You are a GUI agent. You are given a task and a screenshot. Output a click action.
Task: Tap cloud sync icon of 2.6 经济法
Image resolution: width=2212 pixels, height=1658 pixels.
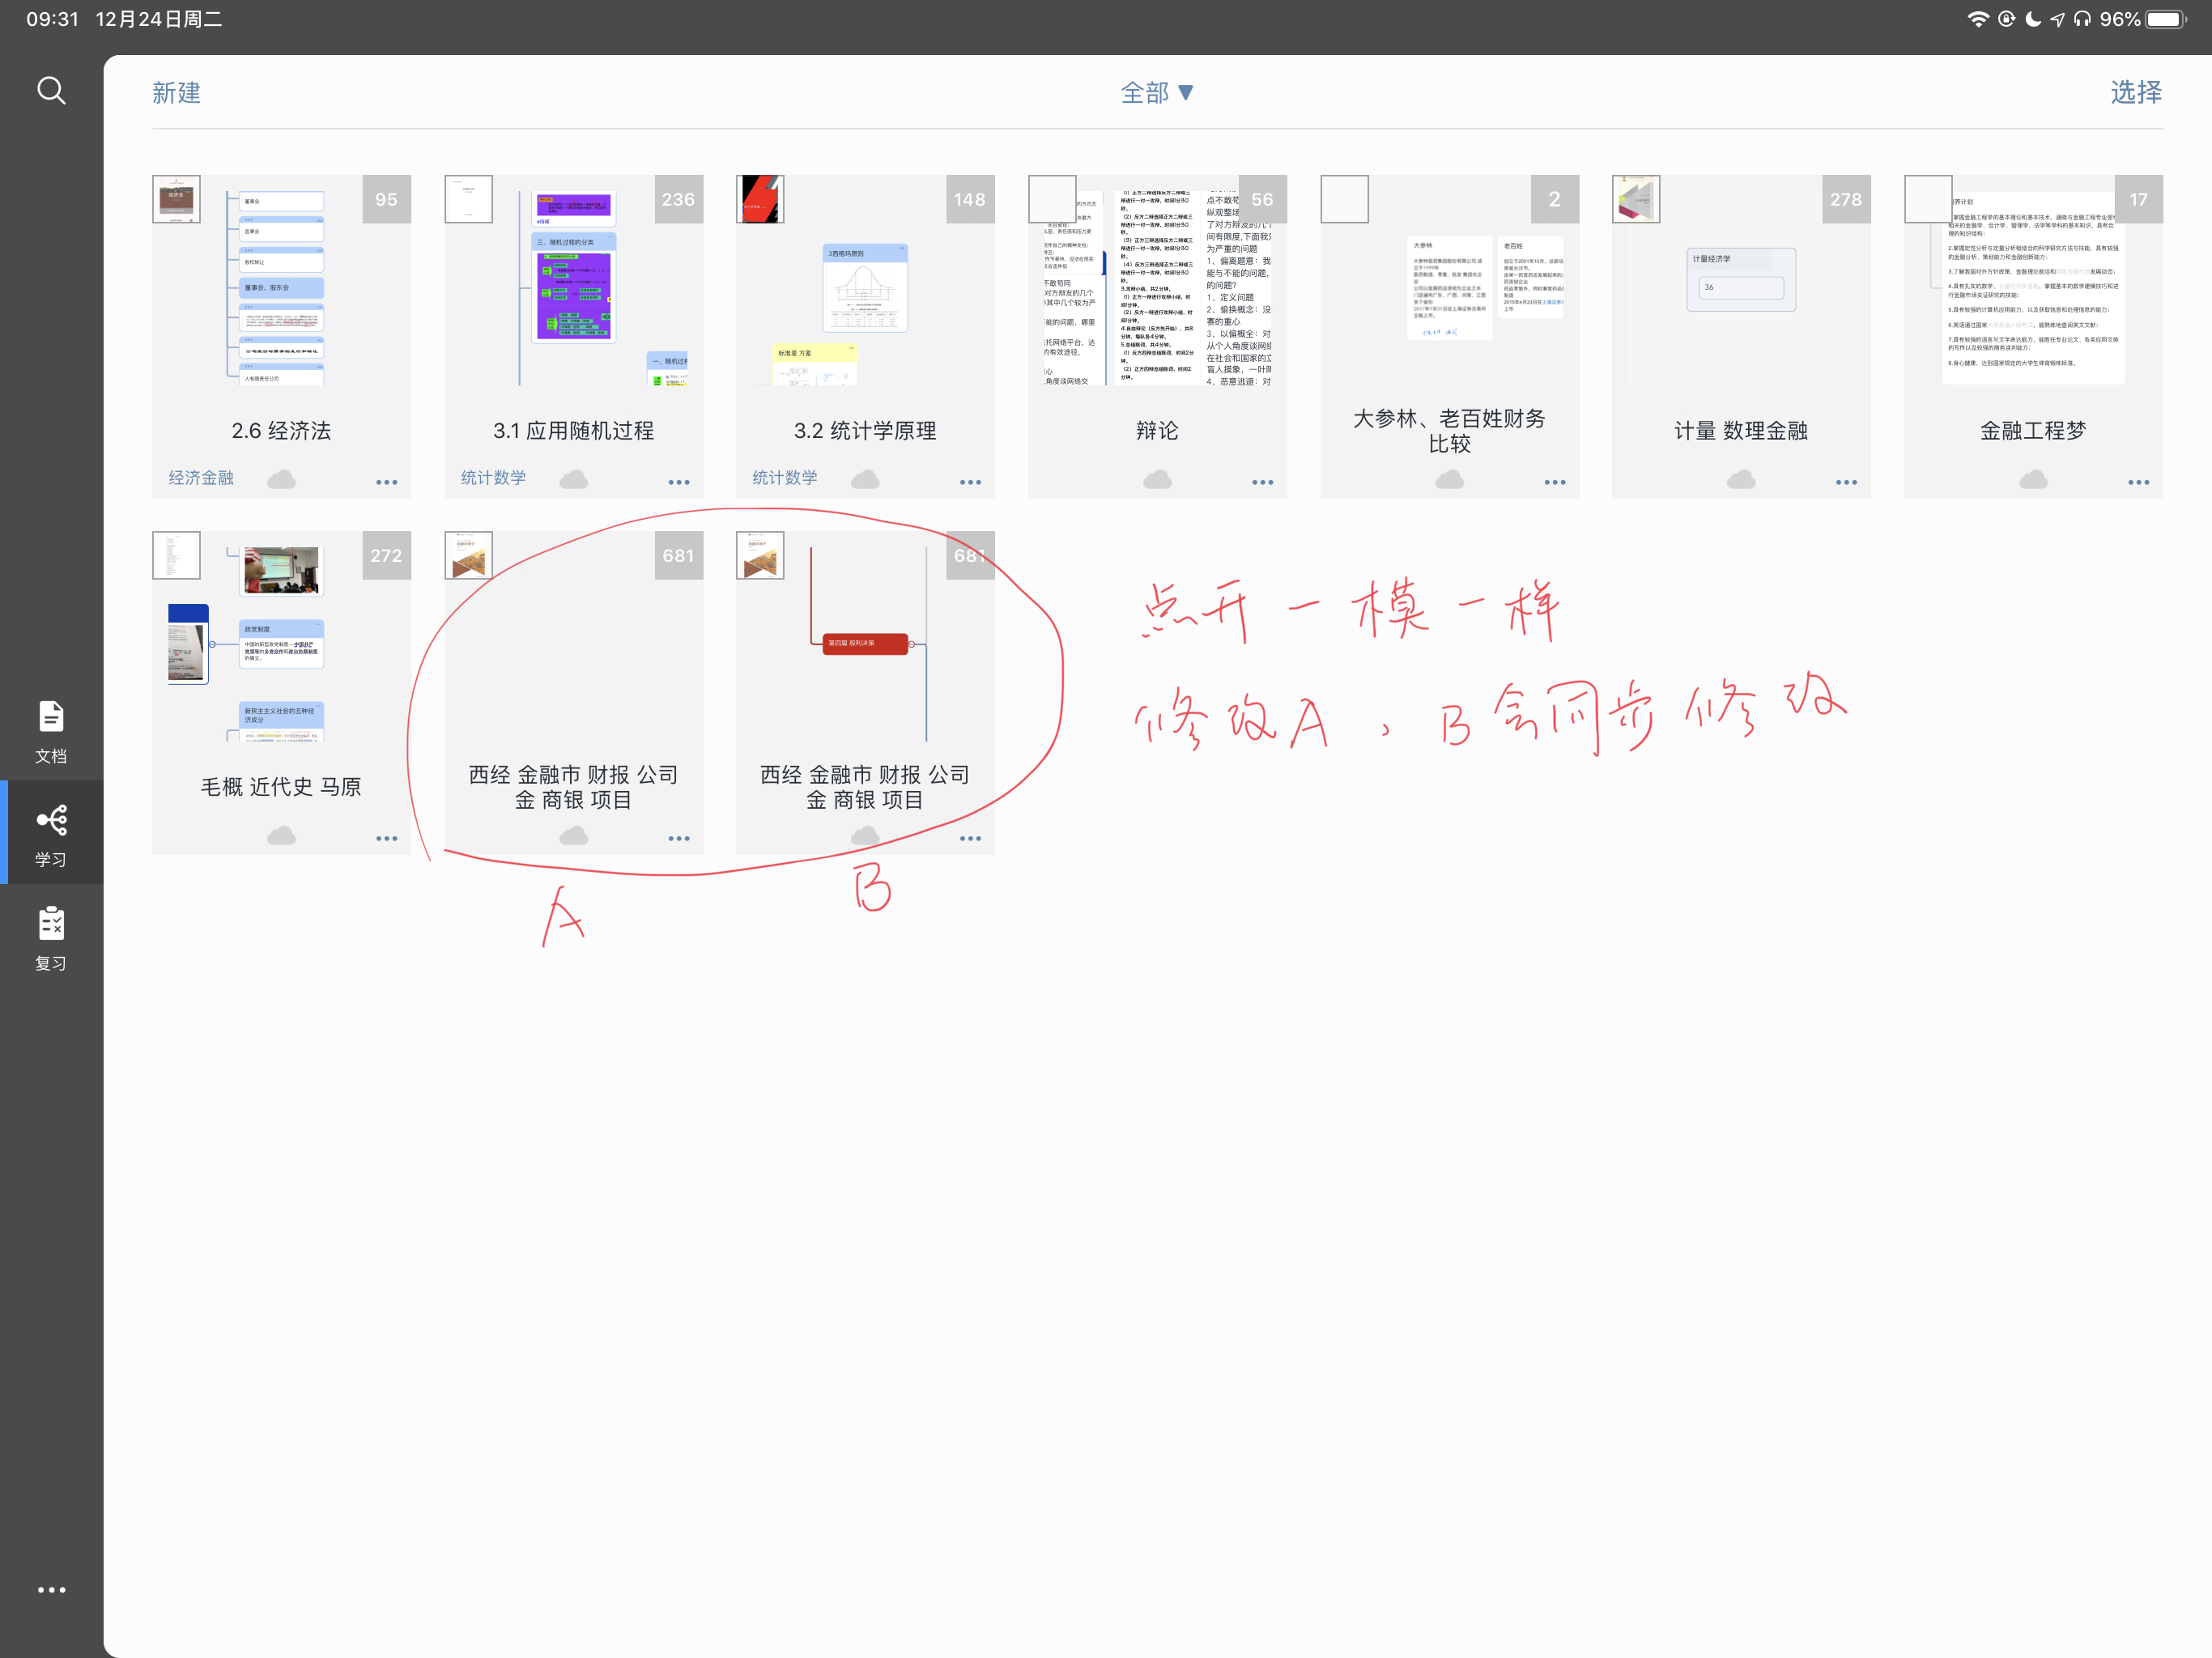[x=281, y=479]
